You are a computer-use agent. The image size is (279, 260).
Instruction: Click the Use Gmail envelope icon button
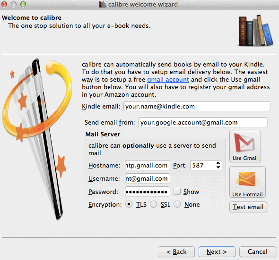245,147
